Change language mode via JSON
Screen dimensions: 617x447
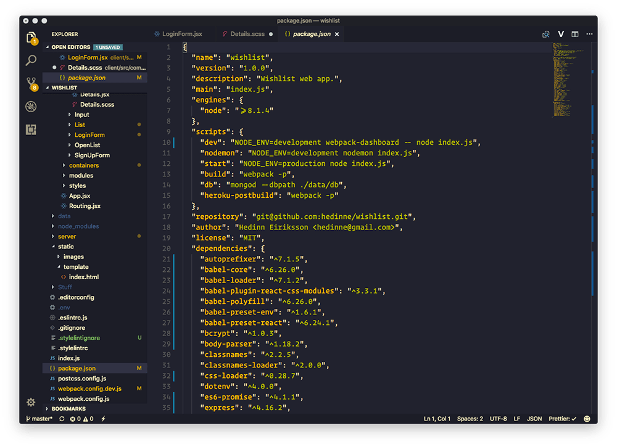(534, 419)
